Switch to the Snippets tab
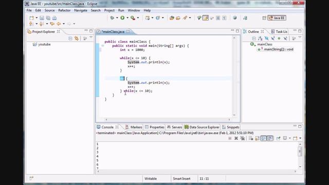The image size is (329, 185). click(231, 127)
